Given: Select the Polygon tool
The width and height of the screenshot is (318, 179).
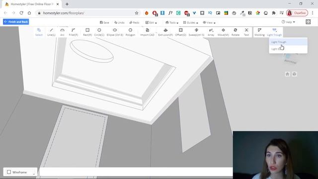Looking at the screenshot, I should point(130,32).
